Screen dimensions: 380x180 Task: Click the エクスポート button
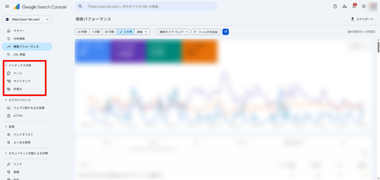click(362, 19)
